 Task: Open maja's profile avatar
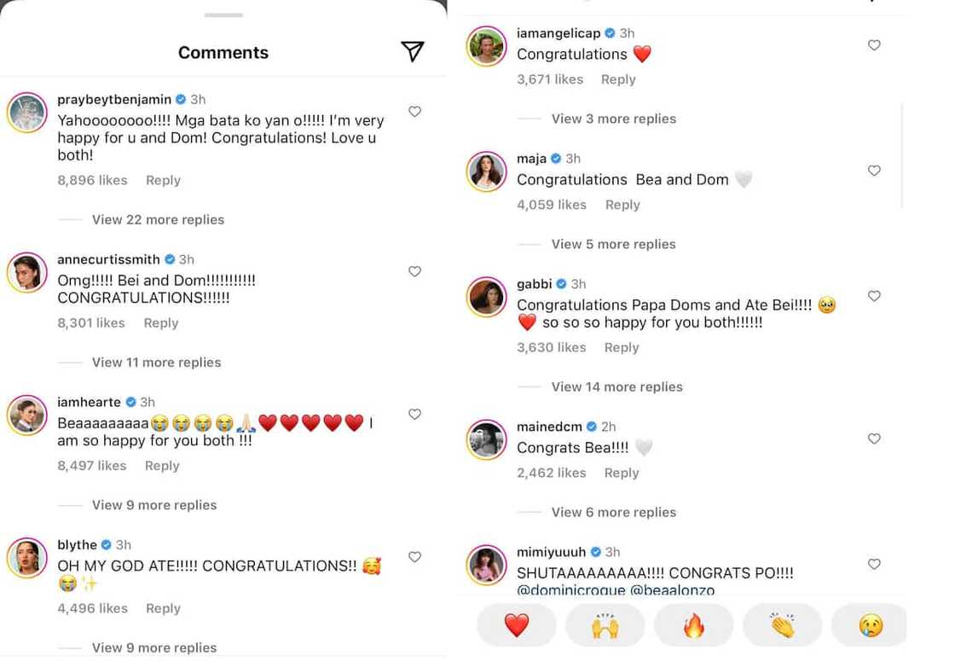click(487, 171)
